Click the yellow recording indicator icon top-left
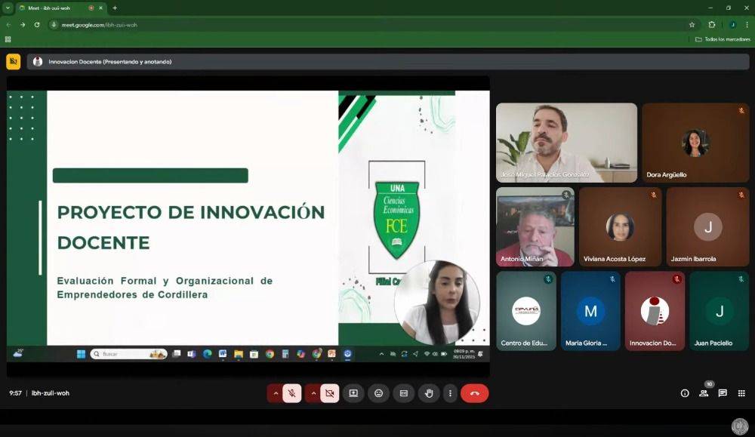Image resolution: width=755 pixels, height=437 pixels. (13, 62)
